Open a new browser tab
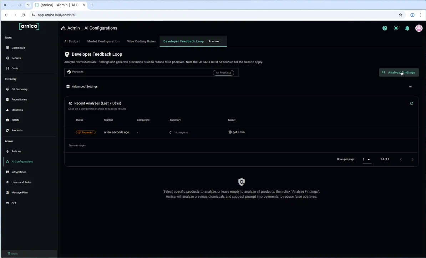Screen dimensions: 426x258 tap(92, 5)
